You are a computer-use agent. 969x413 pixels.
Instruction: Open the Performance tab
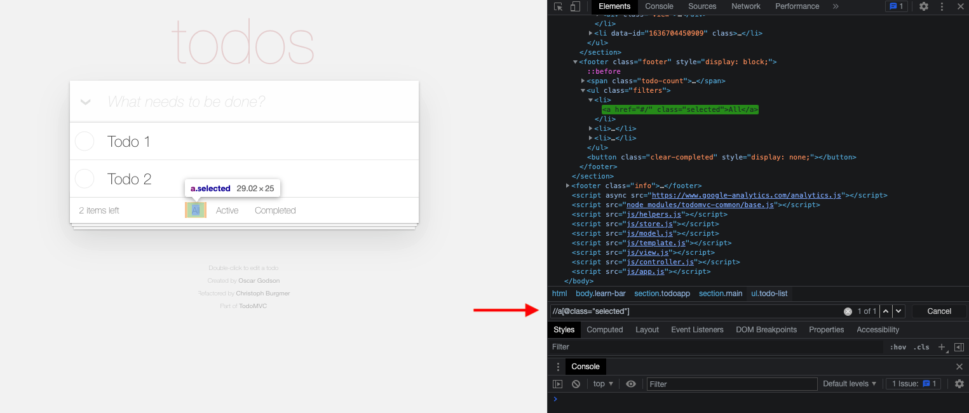[797, 6]
